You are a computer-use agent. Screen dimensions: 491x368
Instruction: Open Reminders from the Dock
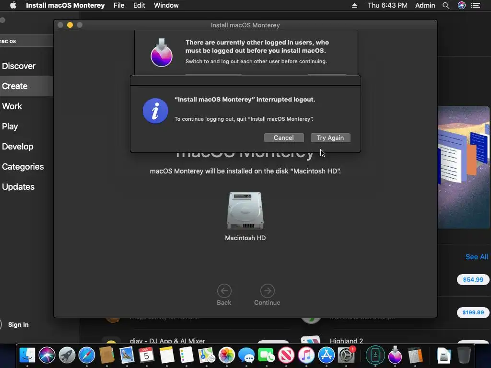[187, 356]
